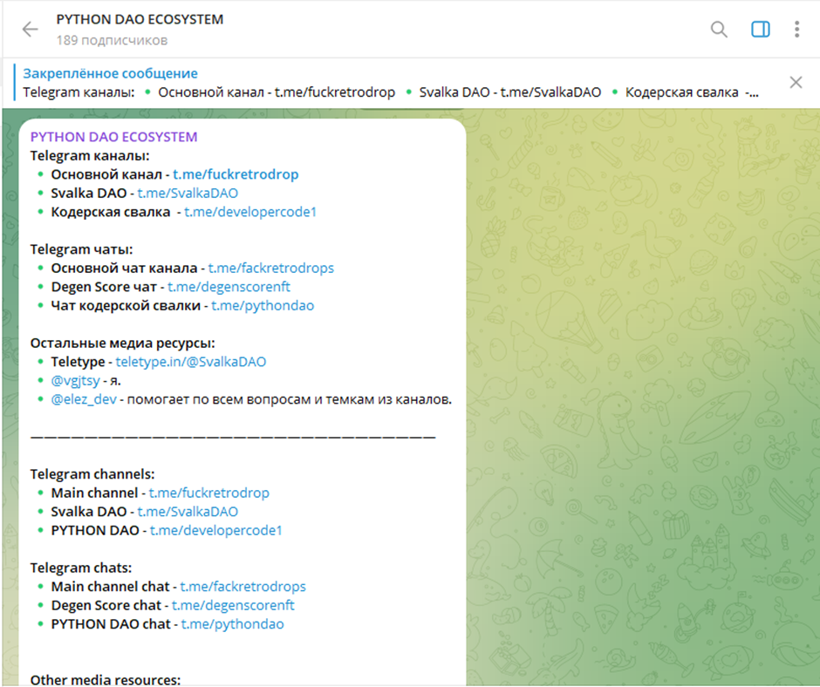The height and width of the screenshot is (687, 820).
Task: Open the Кодерская свалка t.me/developercode1 link
Action: pos(250,212)
